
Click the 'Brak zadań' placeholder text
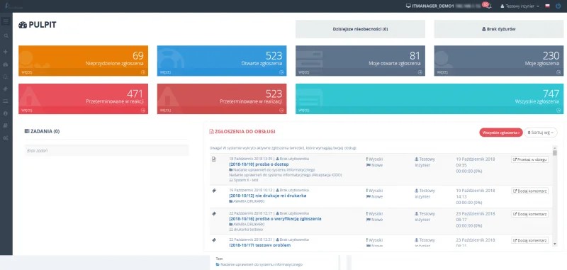(38, 150)
